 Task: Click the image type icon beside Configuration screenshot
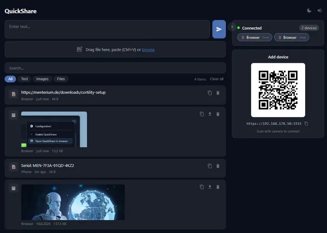pyautogui.click(x=14, y=115)
